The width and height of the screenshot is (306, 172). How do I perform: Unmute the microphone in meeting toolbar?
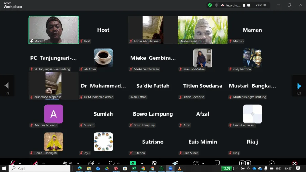(x=13, y=163)
